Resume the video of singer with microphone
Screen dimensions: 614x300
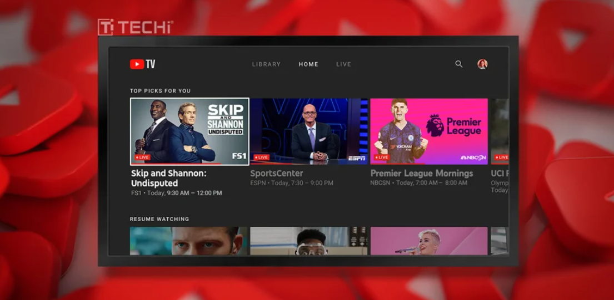428,241
